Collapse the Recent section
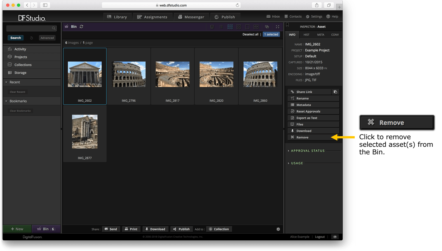This screenshot has height=251, width=442. click(x=6, y=82)
